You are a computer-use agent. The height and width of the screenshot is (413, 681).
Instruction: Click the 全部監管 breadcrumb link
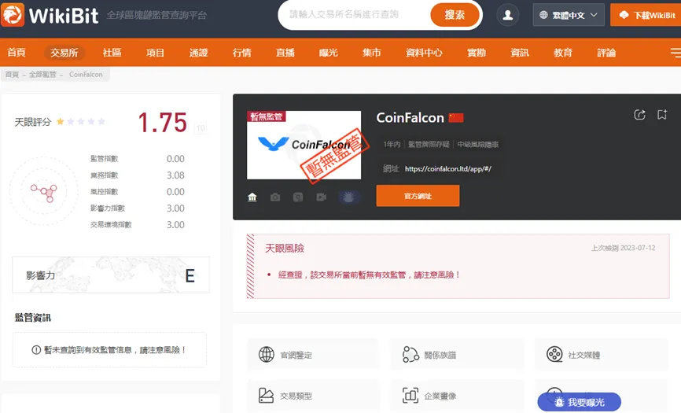click(42, 74)
